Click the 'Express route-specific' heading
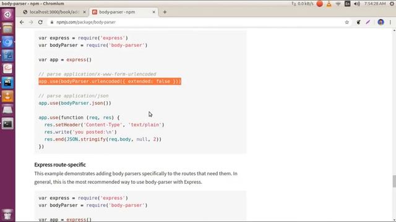396x222 pixels. pos(60,165)
